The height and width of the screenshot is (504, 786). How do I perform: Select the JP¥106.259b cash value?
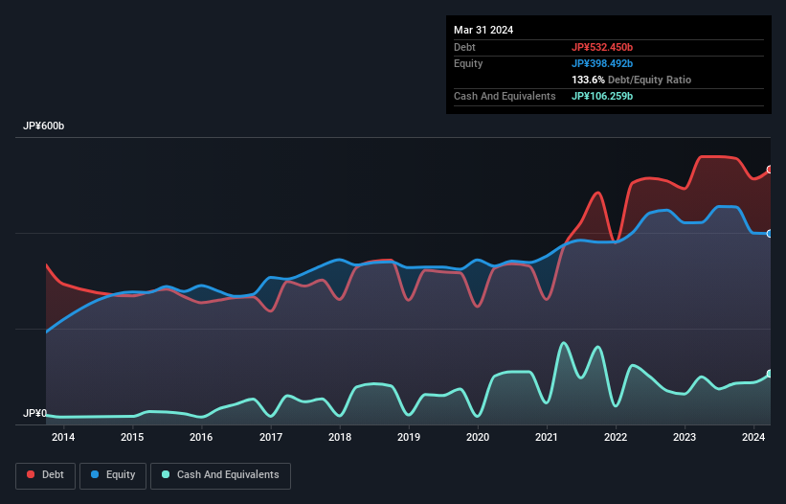click(x=602, y=96)
